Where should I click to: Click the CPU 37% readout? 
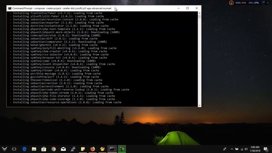pos(254,3)
